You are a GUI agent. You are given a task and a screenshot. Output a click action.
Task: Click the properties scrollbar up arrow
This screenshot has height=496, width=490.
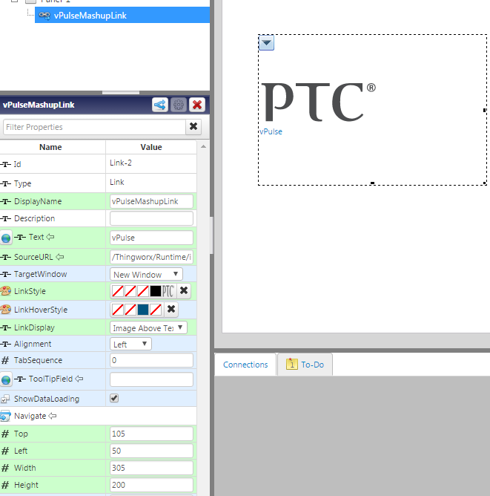(x=203, y=146)
